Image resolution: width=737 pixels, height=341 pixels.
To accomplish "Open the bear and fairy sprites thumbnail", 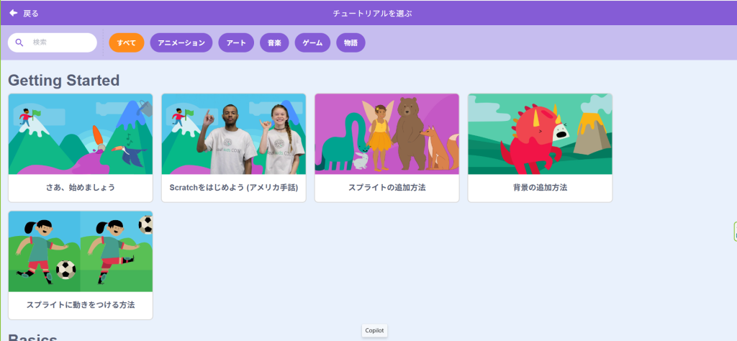I will 386,135.
